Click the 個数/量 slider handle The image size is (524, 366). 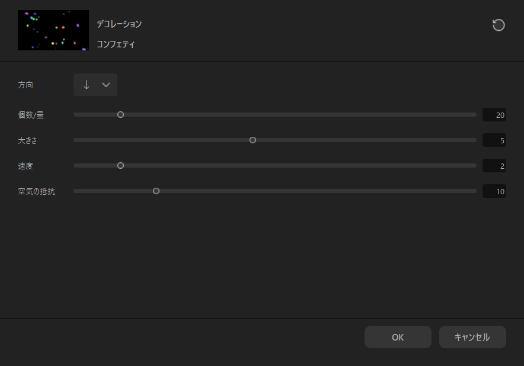coord(121,115)
